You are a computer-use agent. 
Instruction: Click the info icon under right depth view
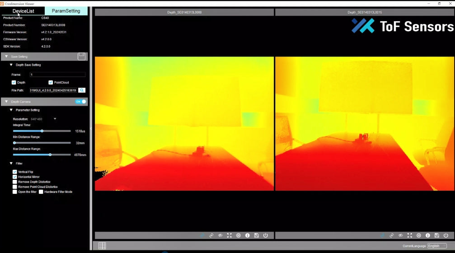427,235
